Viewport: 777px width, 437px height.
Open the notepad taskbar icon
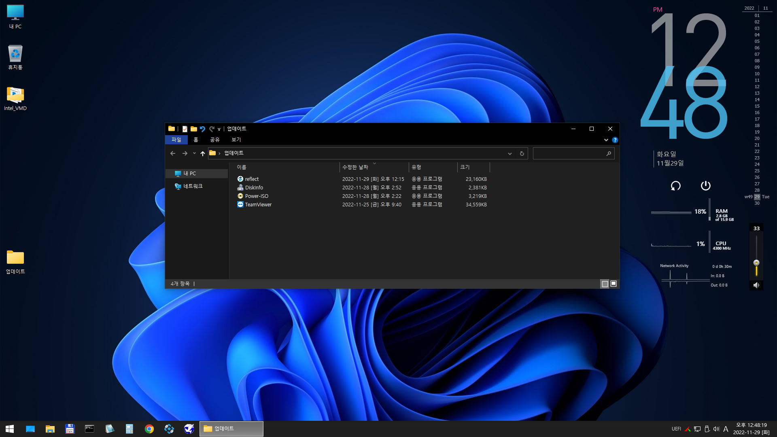click(110, 429)
